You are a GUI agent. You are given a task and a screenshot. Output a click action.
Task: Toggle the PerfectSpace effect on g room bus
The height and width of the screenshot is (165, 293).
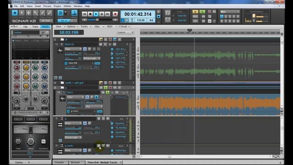pyautogui.click(x=112, y=150)
